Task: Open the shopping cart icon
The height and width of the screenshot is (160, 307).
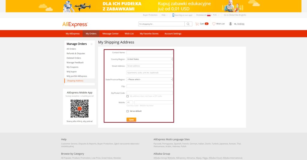Action: [197, 24]
